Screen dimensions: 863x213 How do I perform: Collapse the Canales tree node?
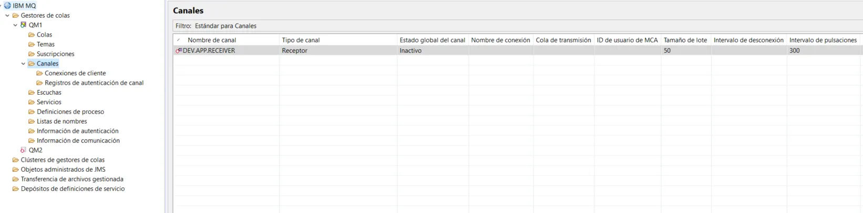coord(23,64)
